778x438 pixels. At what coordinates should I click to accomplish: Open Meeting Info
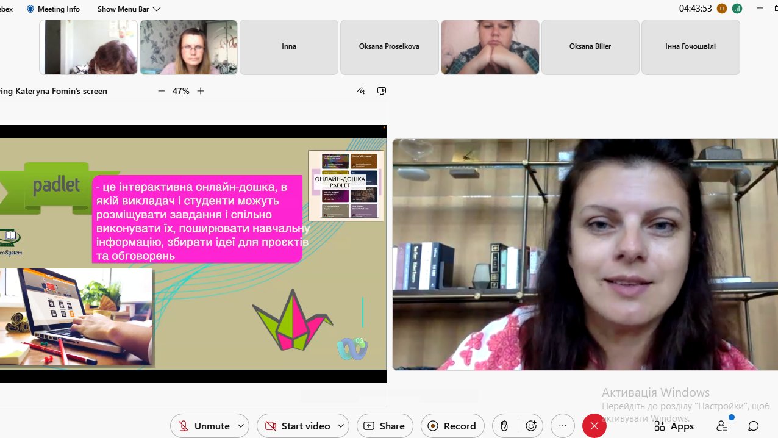tap(53, 9)
